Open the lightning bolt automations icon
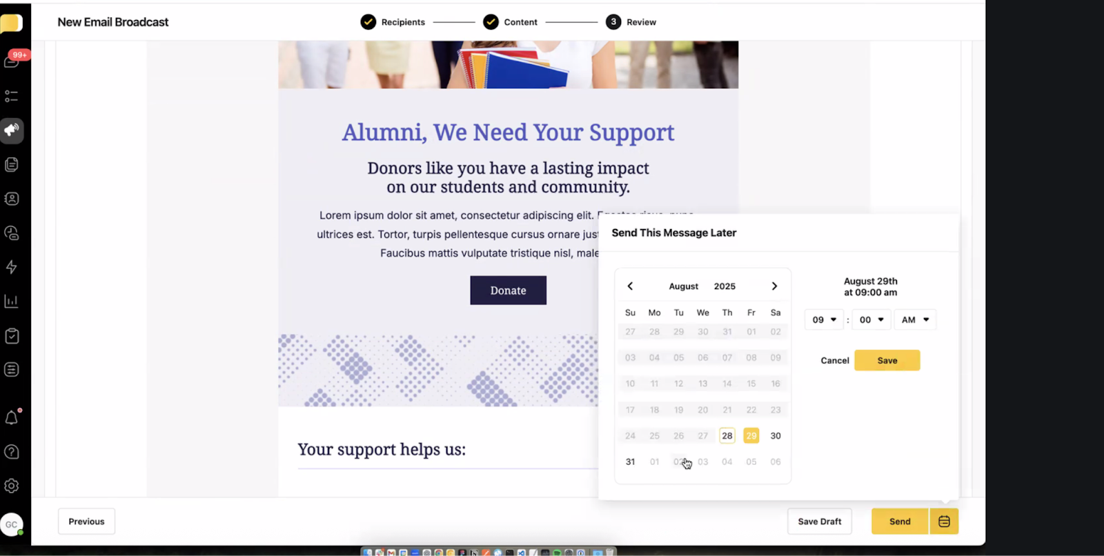 [12, 267]
